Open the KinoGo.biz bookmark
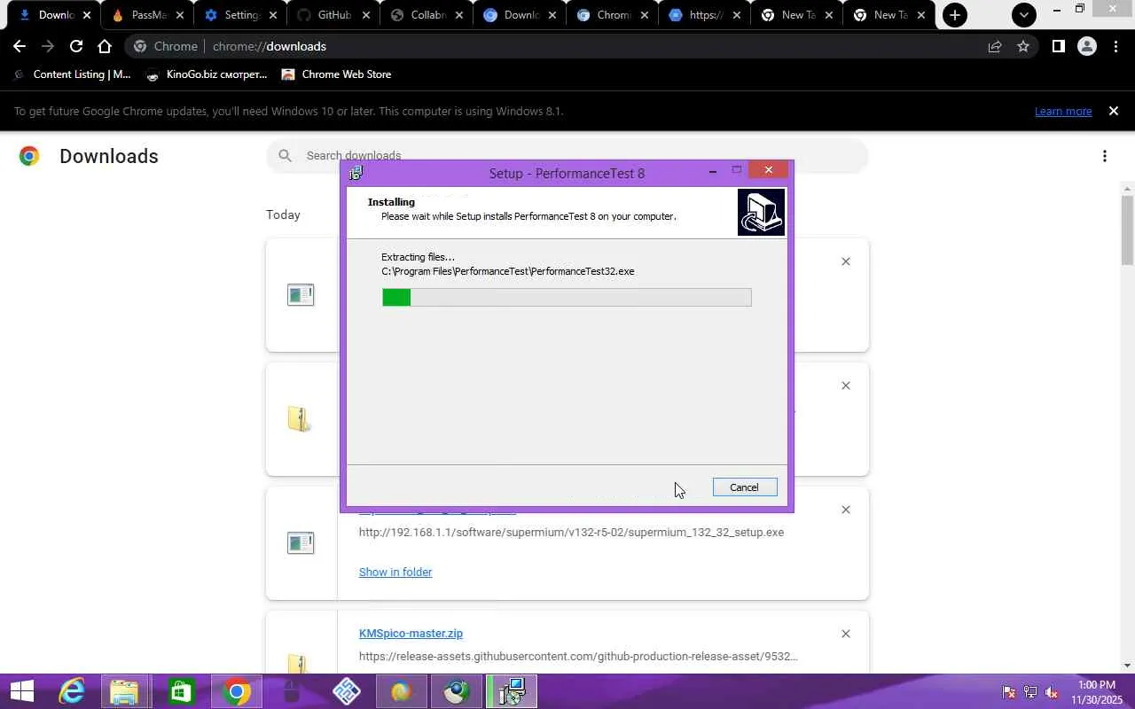This screenshot has width=1135, height=709. coord(206,74)
